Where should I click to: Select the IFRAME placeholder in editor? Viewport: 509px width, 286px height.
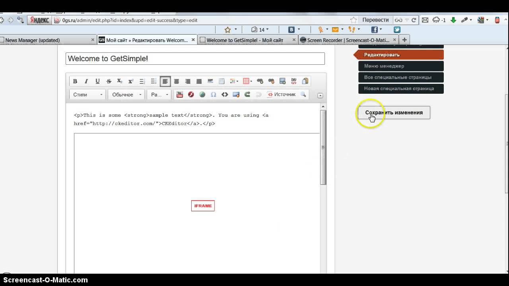(203, 206)
